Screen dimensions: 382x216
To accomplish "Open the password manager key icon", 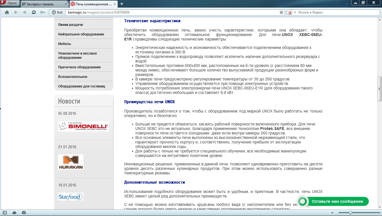I will click(x=42, y=12).
